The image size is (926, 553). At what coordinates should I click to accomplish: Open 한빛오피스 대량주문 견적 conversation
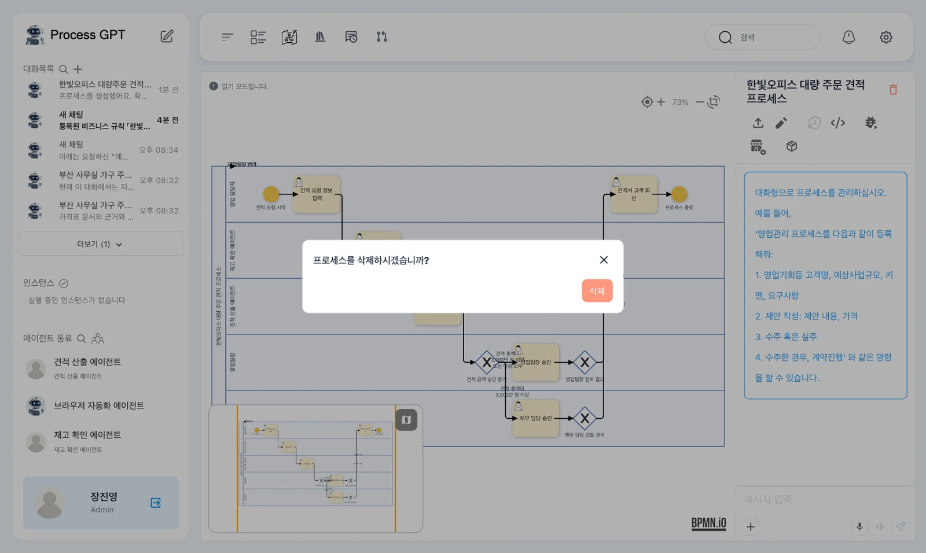[x=102, y=90]
